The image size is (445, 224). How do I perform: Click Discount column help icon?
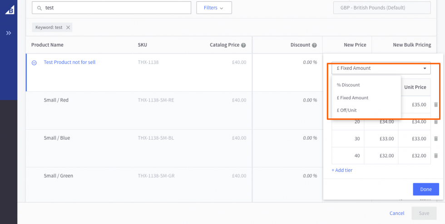click(314, 45)
